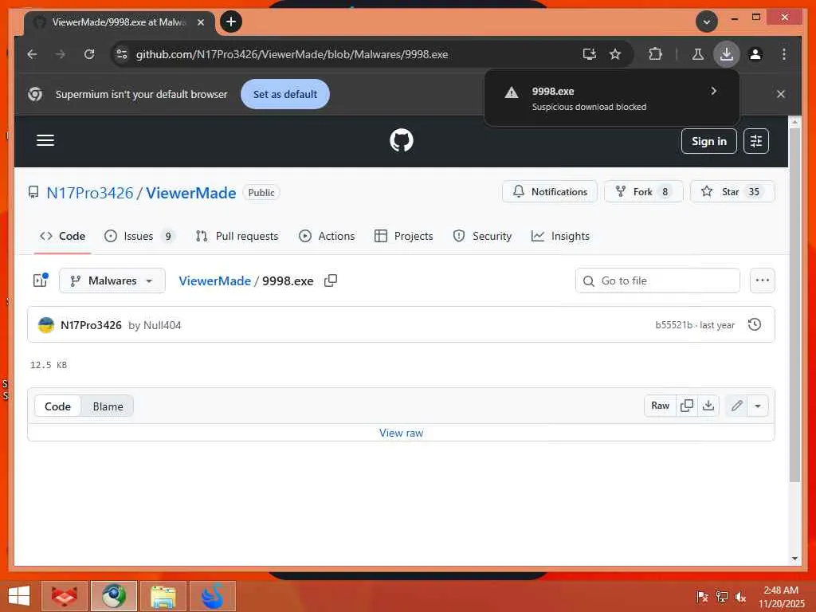Viewport: 816px width, 612px height.
Task: Close the ViewerMade/9998.exe tab
Action: [200, 22]
